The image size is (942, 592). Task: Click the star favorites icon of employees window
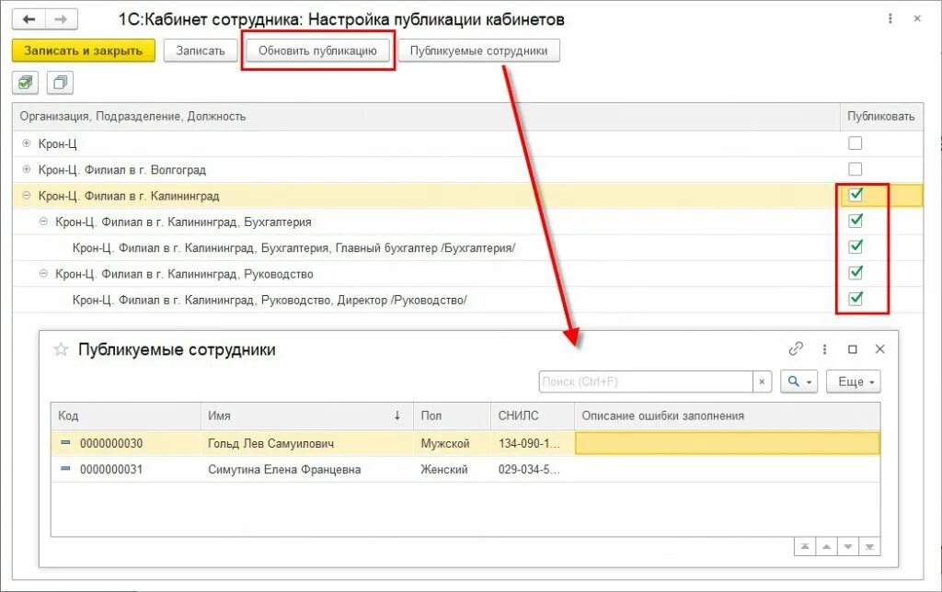pos(61,349)
